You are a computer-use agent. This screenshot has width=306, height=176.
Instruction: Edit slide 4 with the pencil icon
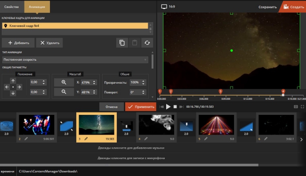coord(146,139)
